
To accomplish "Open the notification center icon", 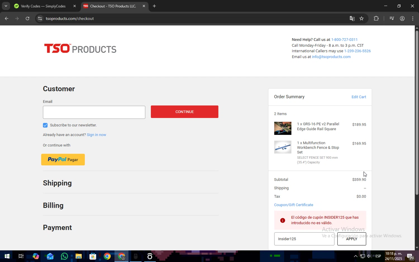I will coord(410,256).
